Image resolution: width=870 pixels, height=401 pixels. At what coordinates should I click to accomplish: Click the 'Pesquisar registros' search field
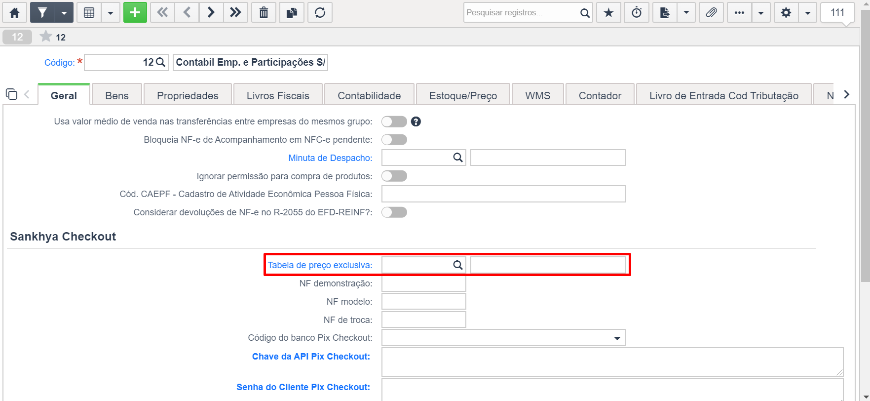click(521, 12)
